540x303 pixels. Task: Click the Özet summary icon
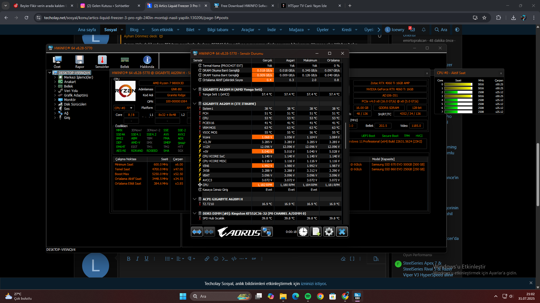[57, 62]
